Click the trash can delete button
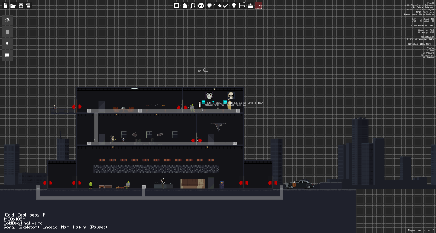The width and height of the screenshot is (436, 233). (7, 32)
